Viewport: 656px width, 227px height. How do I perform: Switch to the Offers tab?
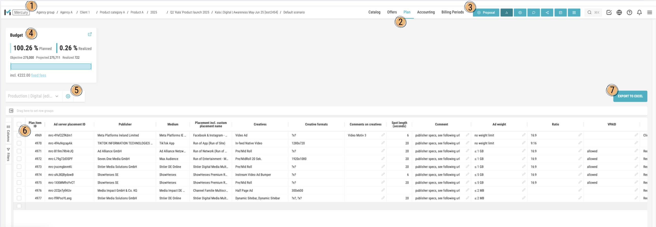392,12
